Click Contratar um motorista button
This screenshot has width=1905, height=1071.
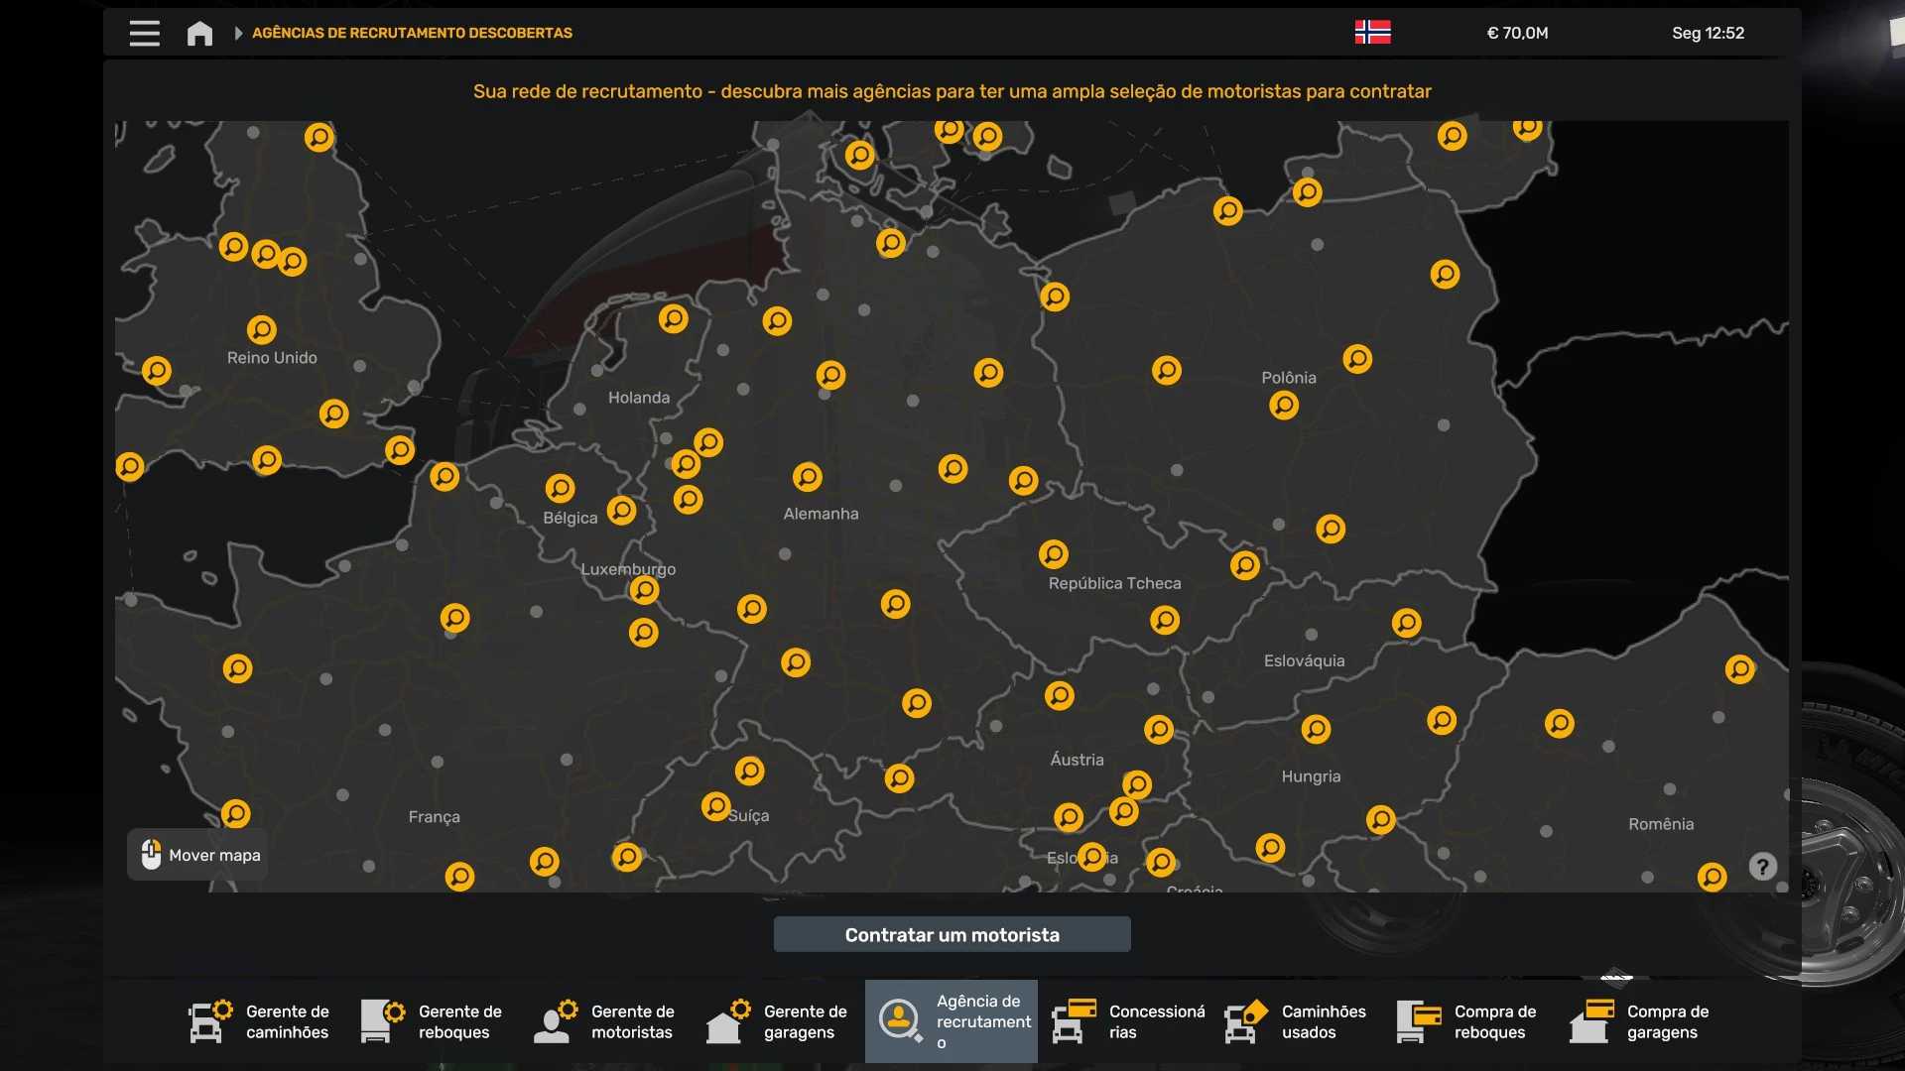[x=952, y=934]
